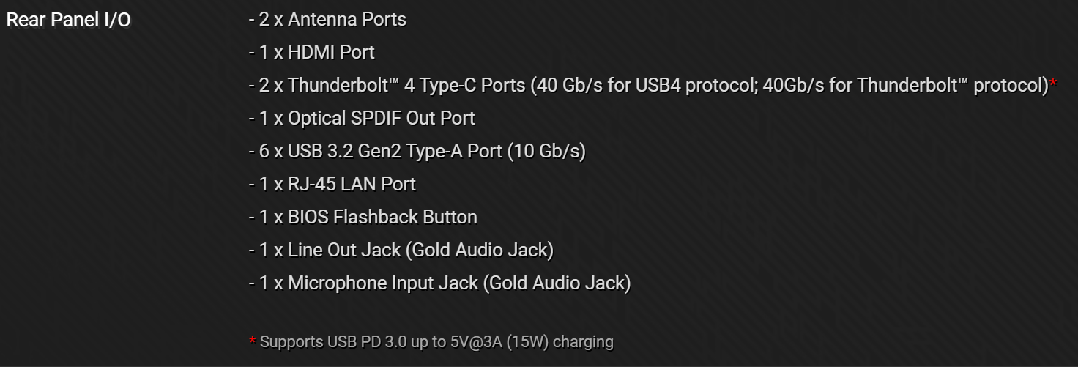
Task: Select the Optical SPDIF Out Port line
Action: pyautogui.click(x=362, y=119)
